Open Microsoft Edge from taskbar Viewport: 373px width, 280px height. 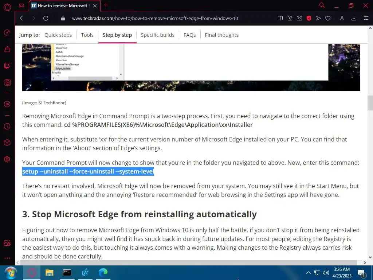point(103,273)
